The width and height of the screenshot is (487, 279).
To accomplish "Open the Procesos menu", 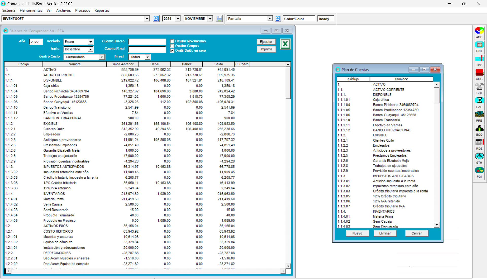I will coord(82,10).
